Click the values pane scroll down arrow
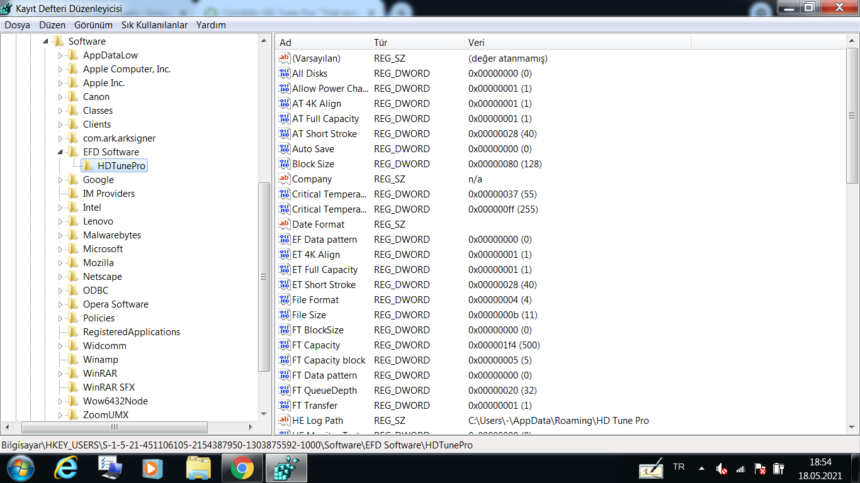This screenshot has width=860, height=483. pos(852,427)
